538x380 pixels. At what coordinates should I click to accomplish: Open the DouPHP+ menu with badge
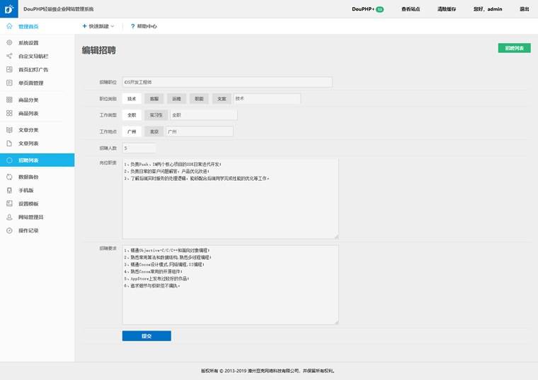point(367,9)
